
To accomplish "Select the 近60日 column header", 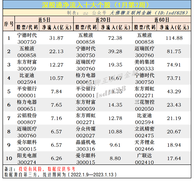I will (x=161, y=20).
